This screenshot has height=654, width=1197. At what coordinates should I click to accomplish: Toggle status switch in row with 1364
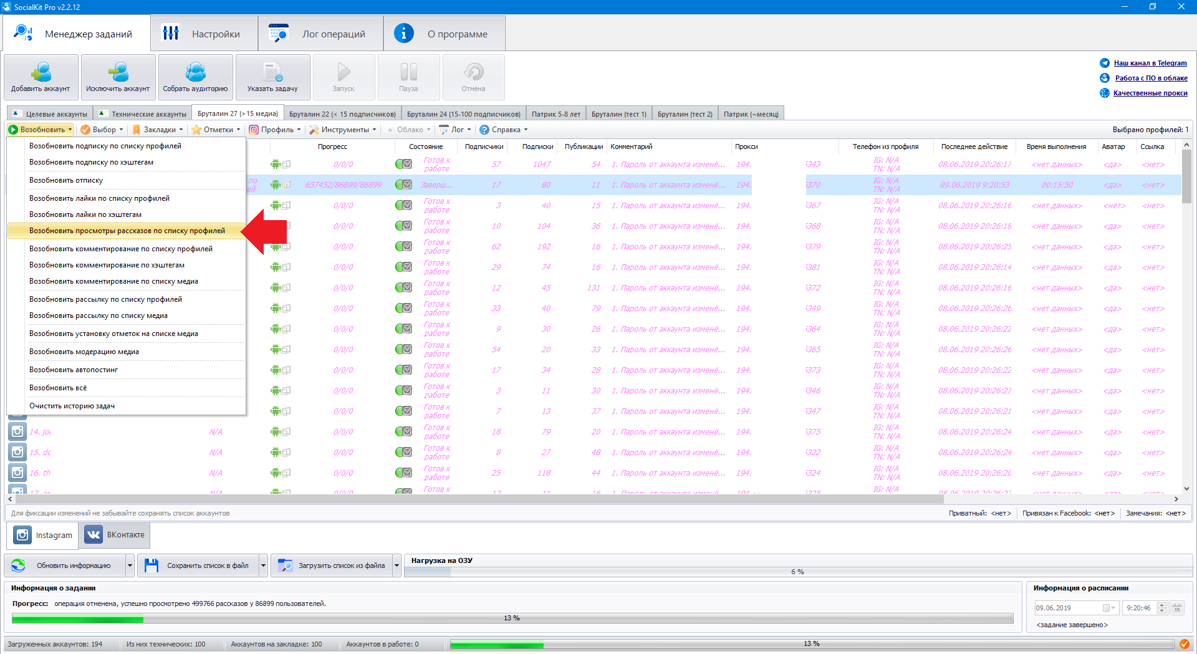click(x=404, y=329)
